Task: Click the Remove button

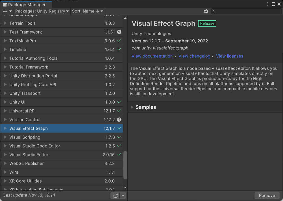Action: coord(267,195)
